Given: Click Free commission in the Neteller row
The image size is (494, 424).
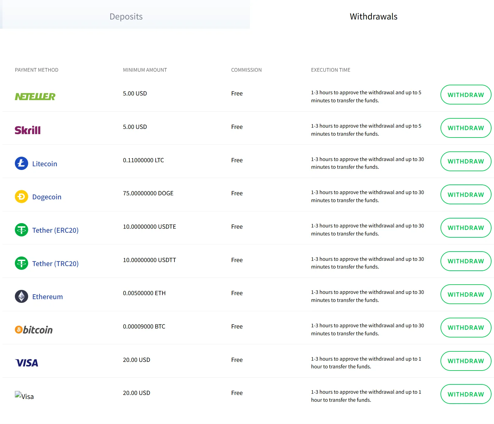Looking at the screenshot, I should tap(237, 93).
